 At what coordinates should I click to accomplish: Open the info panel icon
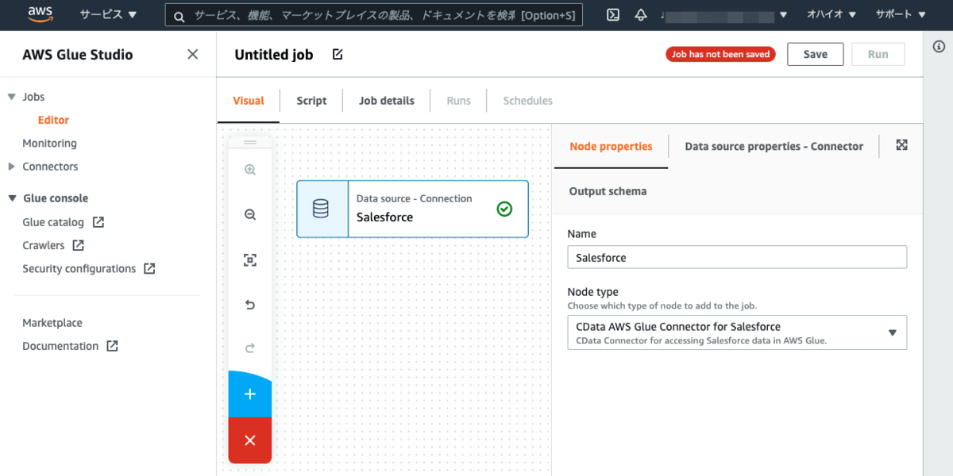[938, 47]
